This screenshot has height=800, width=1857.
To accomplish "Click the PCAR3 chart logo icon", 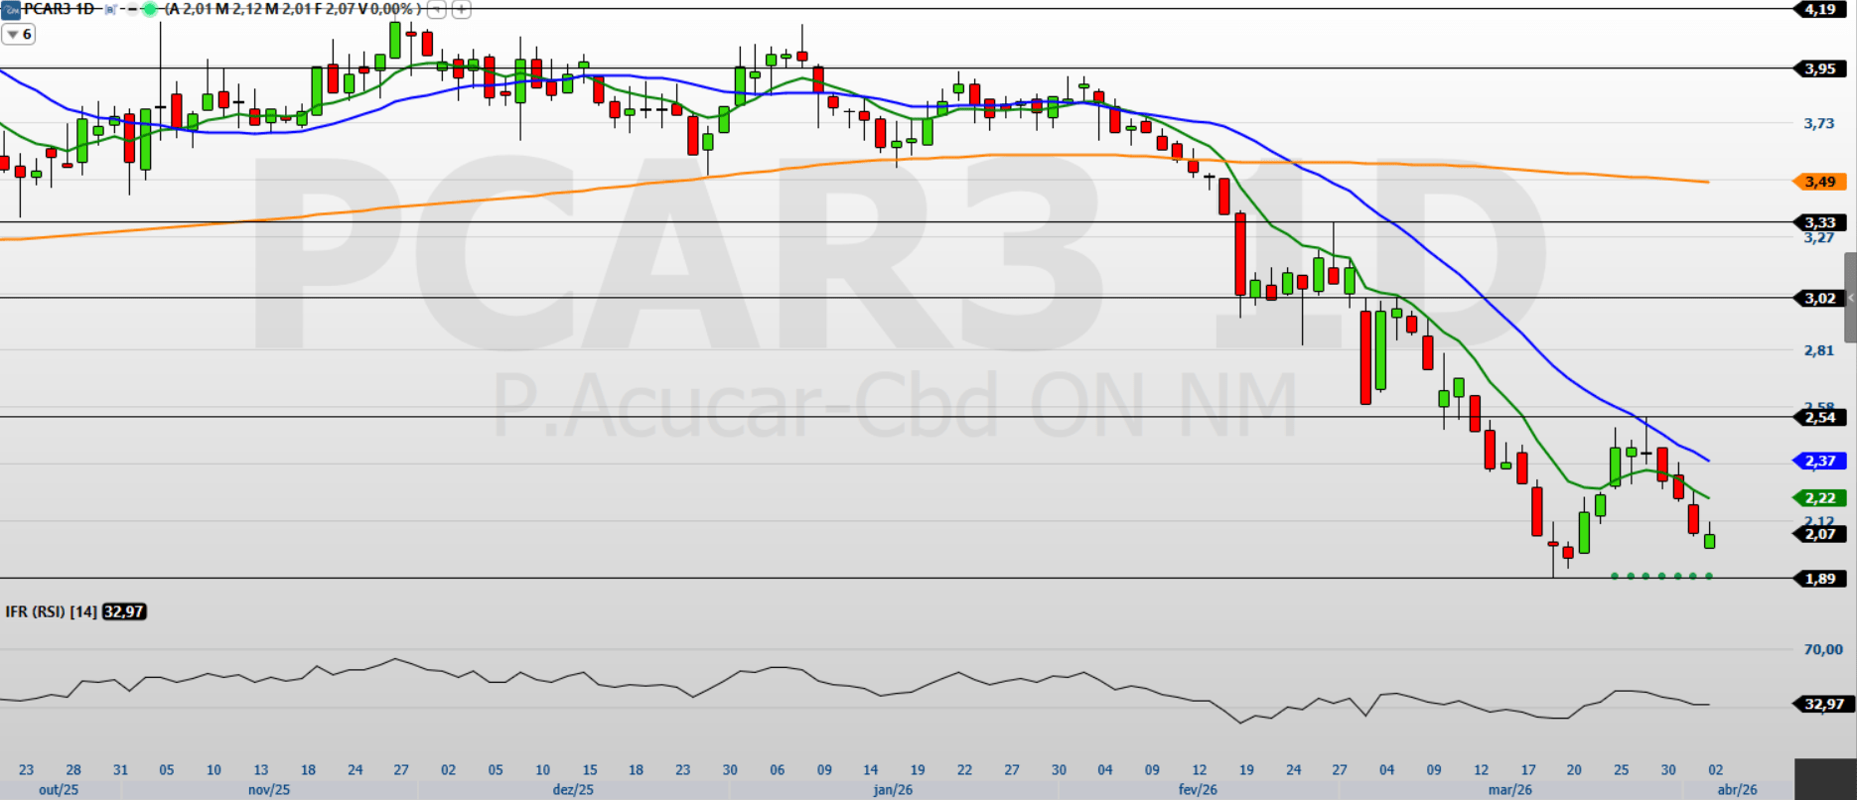I will click(x=10, y=9).
